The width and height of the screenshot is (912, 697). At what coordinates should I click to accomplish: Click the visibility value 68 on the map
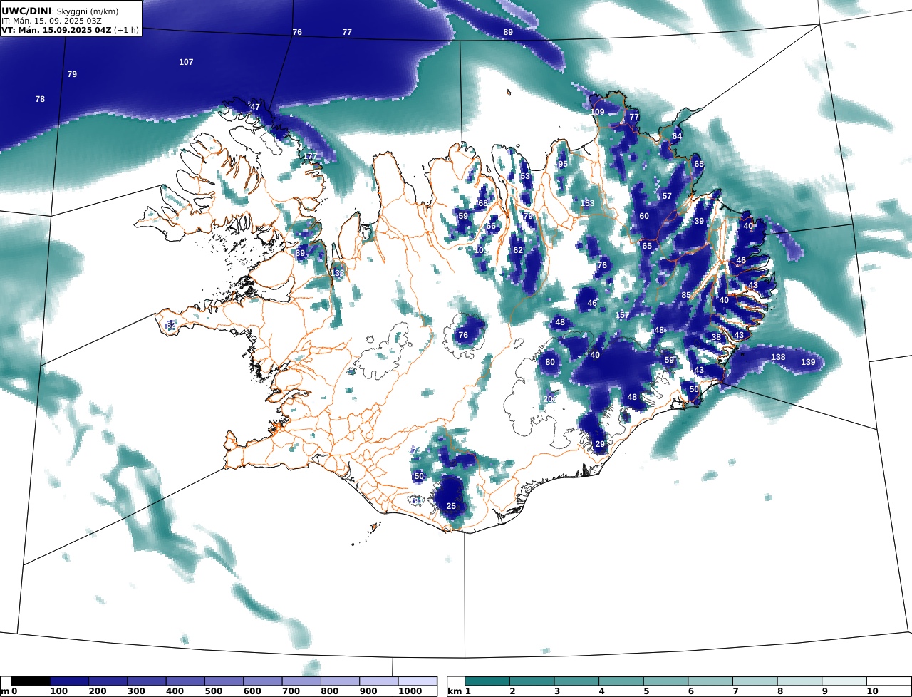click(483, 203)
